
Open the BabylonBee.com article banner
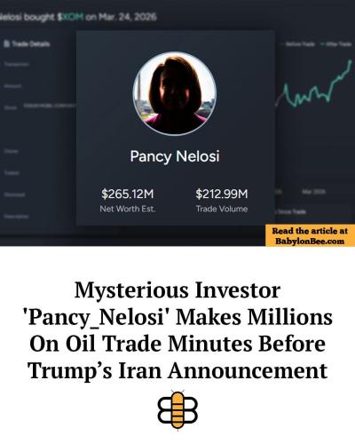coord(310,235)
